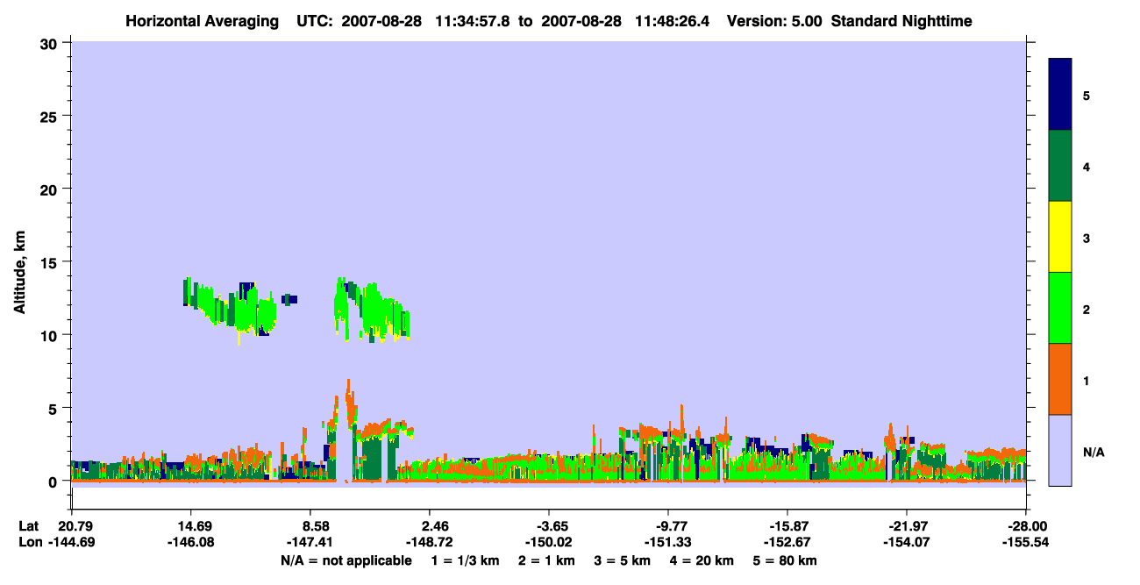Click the longitude value -151.33

pos(668,543)
